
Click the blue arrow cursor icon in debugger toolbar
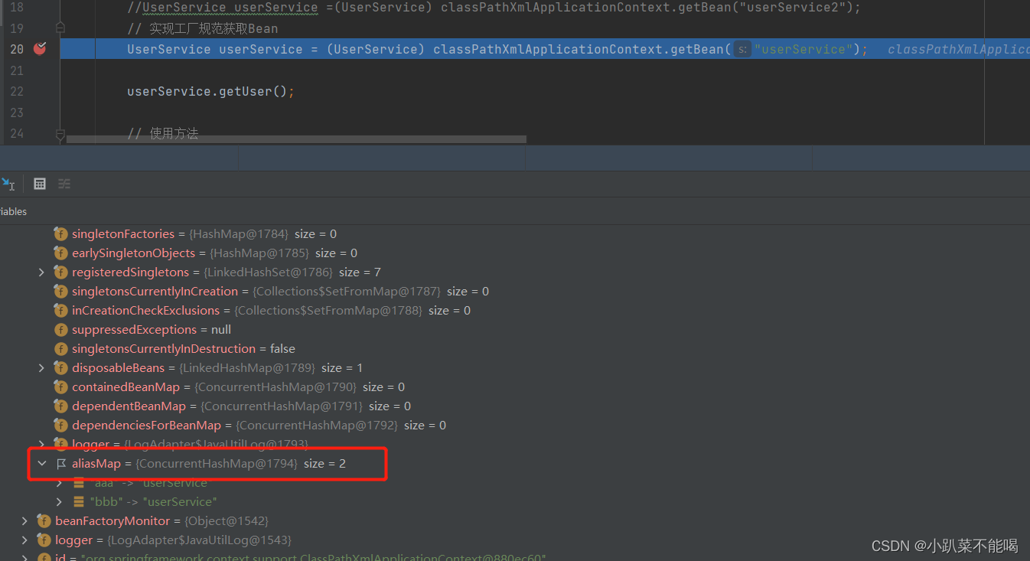click(x=9, y=184)
